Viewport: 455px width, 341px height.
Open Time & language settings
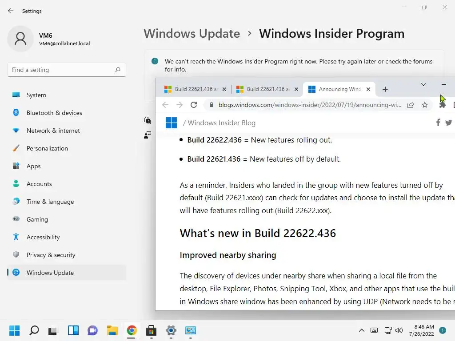click(x=67, y=202)
